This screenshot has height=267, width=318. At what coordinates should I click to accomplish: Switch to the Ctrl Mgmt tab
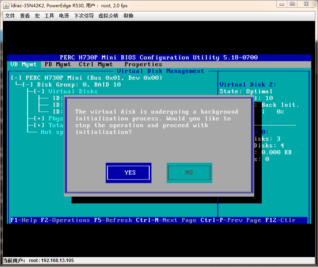coord(96,64)
